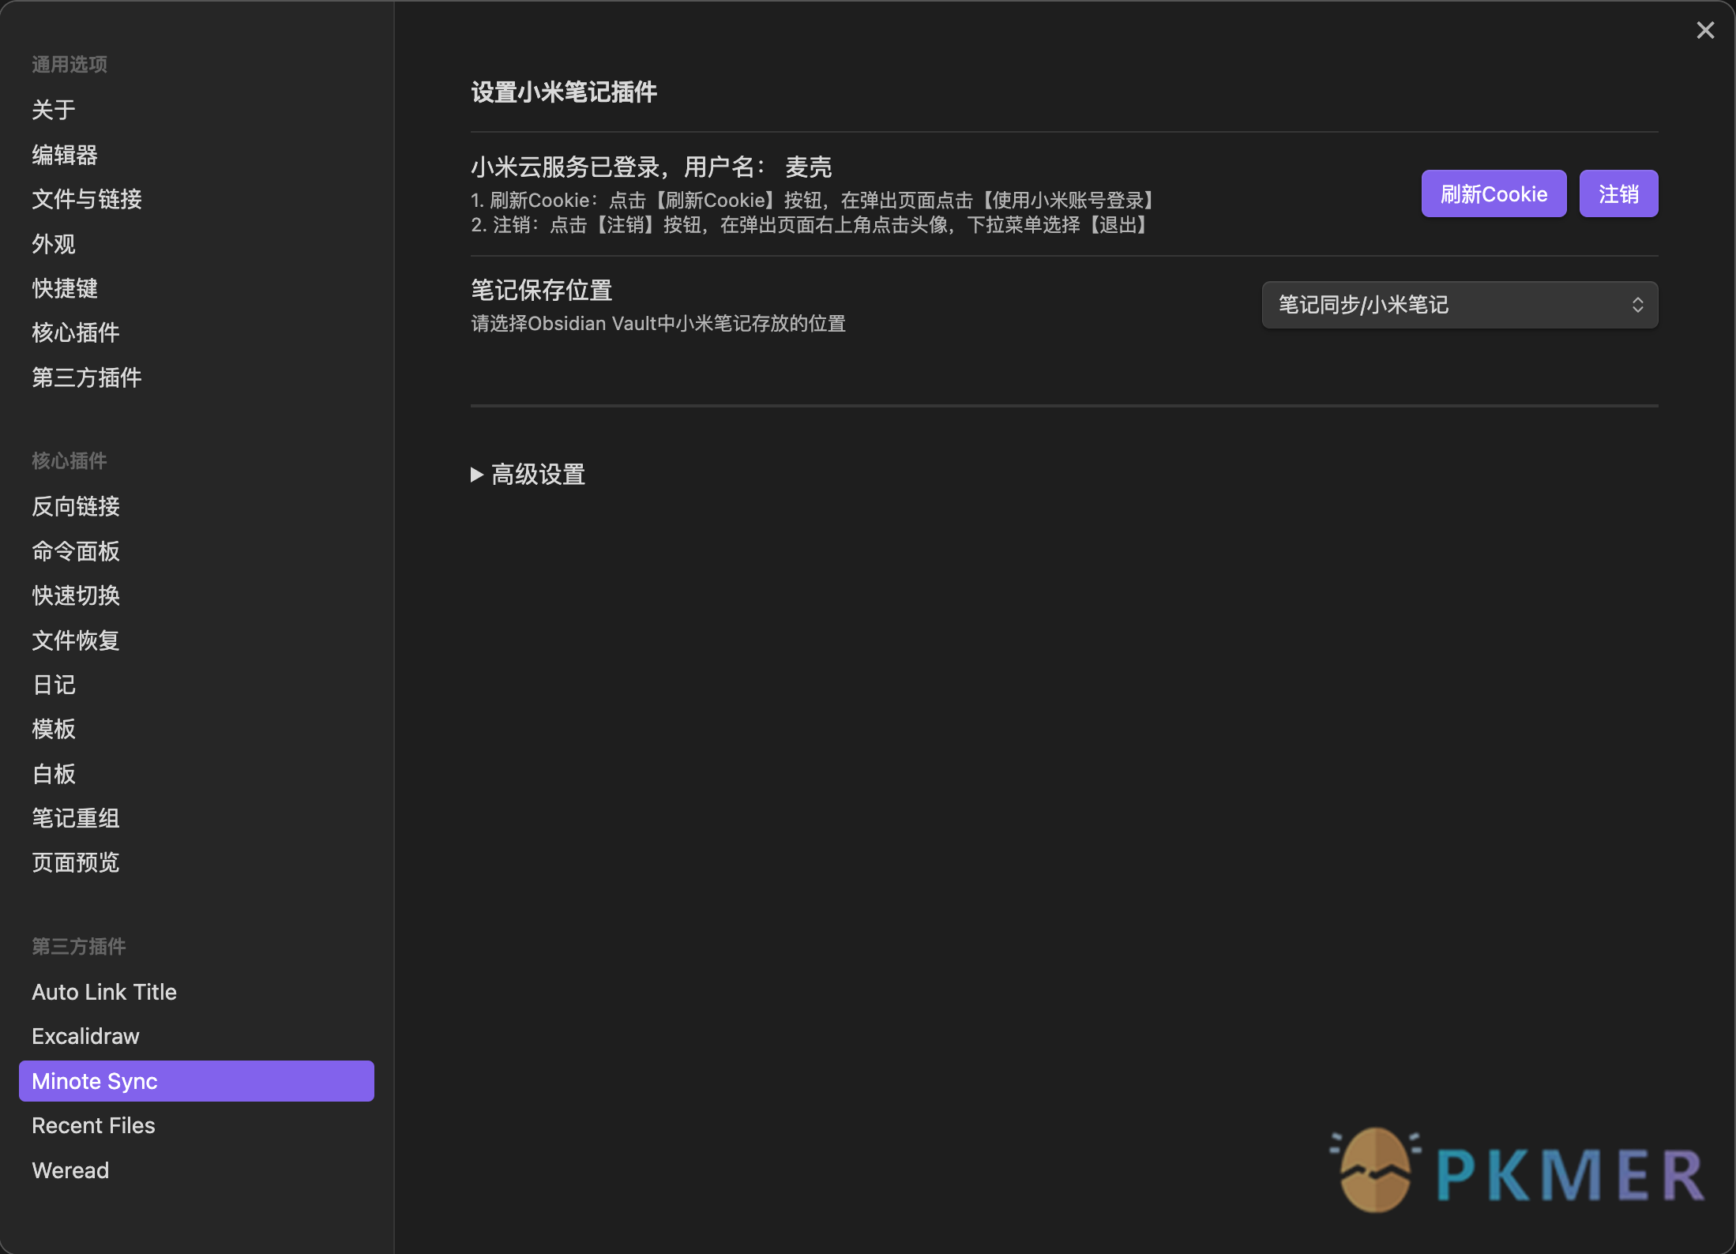Viewport: 1736px width, 1254px height.
Task: Open the 第三方插件 settings tab
Action: point(196,377)
